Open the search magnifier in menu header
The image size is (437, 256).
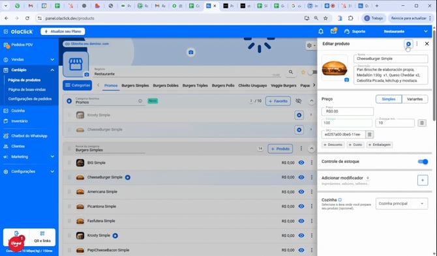[291, 72]
